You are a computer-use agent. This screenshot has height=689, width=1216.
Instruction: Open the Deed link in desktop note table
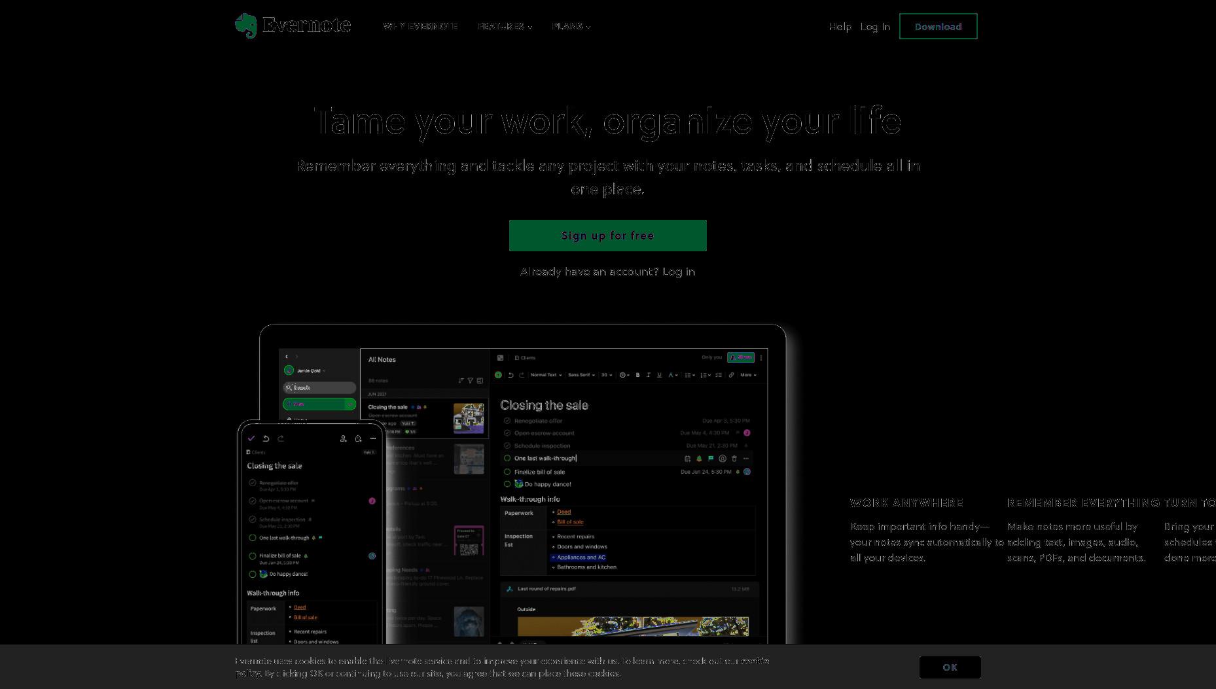tap(563, 512)
